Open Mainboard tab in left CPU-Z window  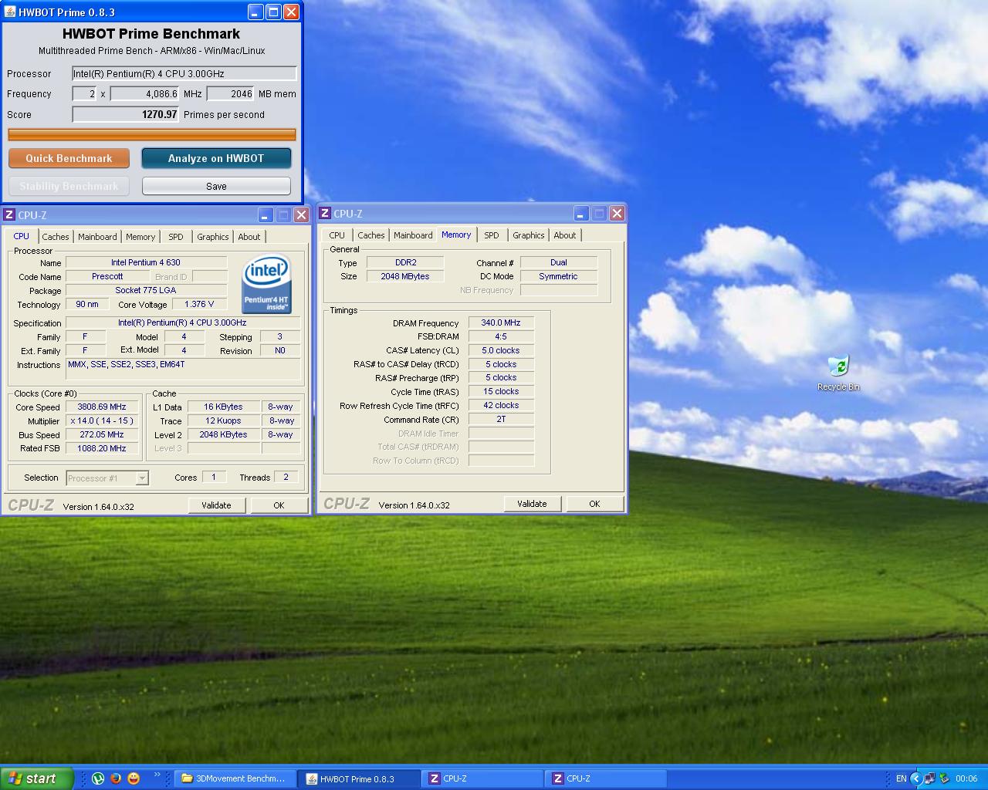tap(97, 237)
